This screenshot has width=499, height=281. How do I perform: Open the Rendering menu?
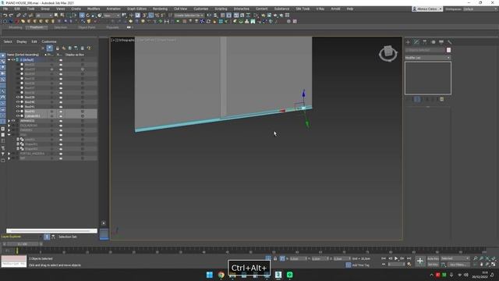pyautogui.click(x=160, y=9)
